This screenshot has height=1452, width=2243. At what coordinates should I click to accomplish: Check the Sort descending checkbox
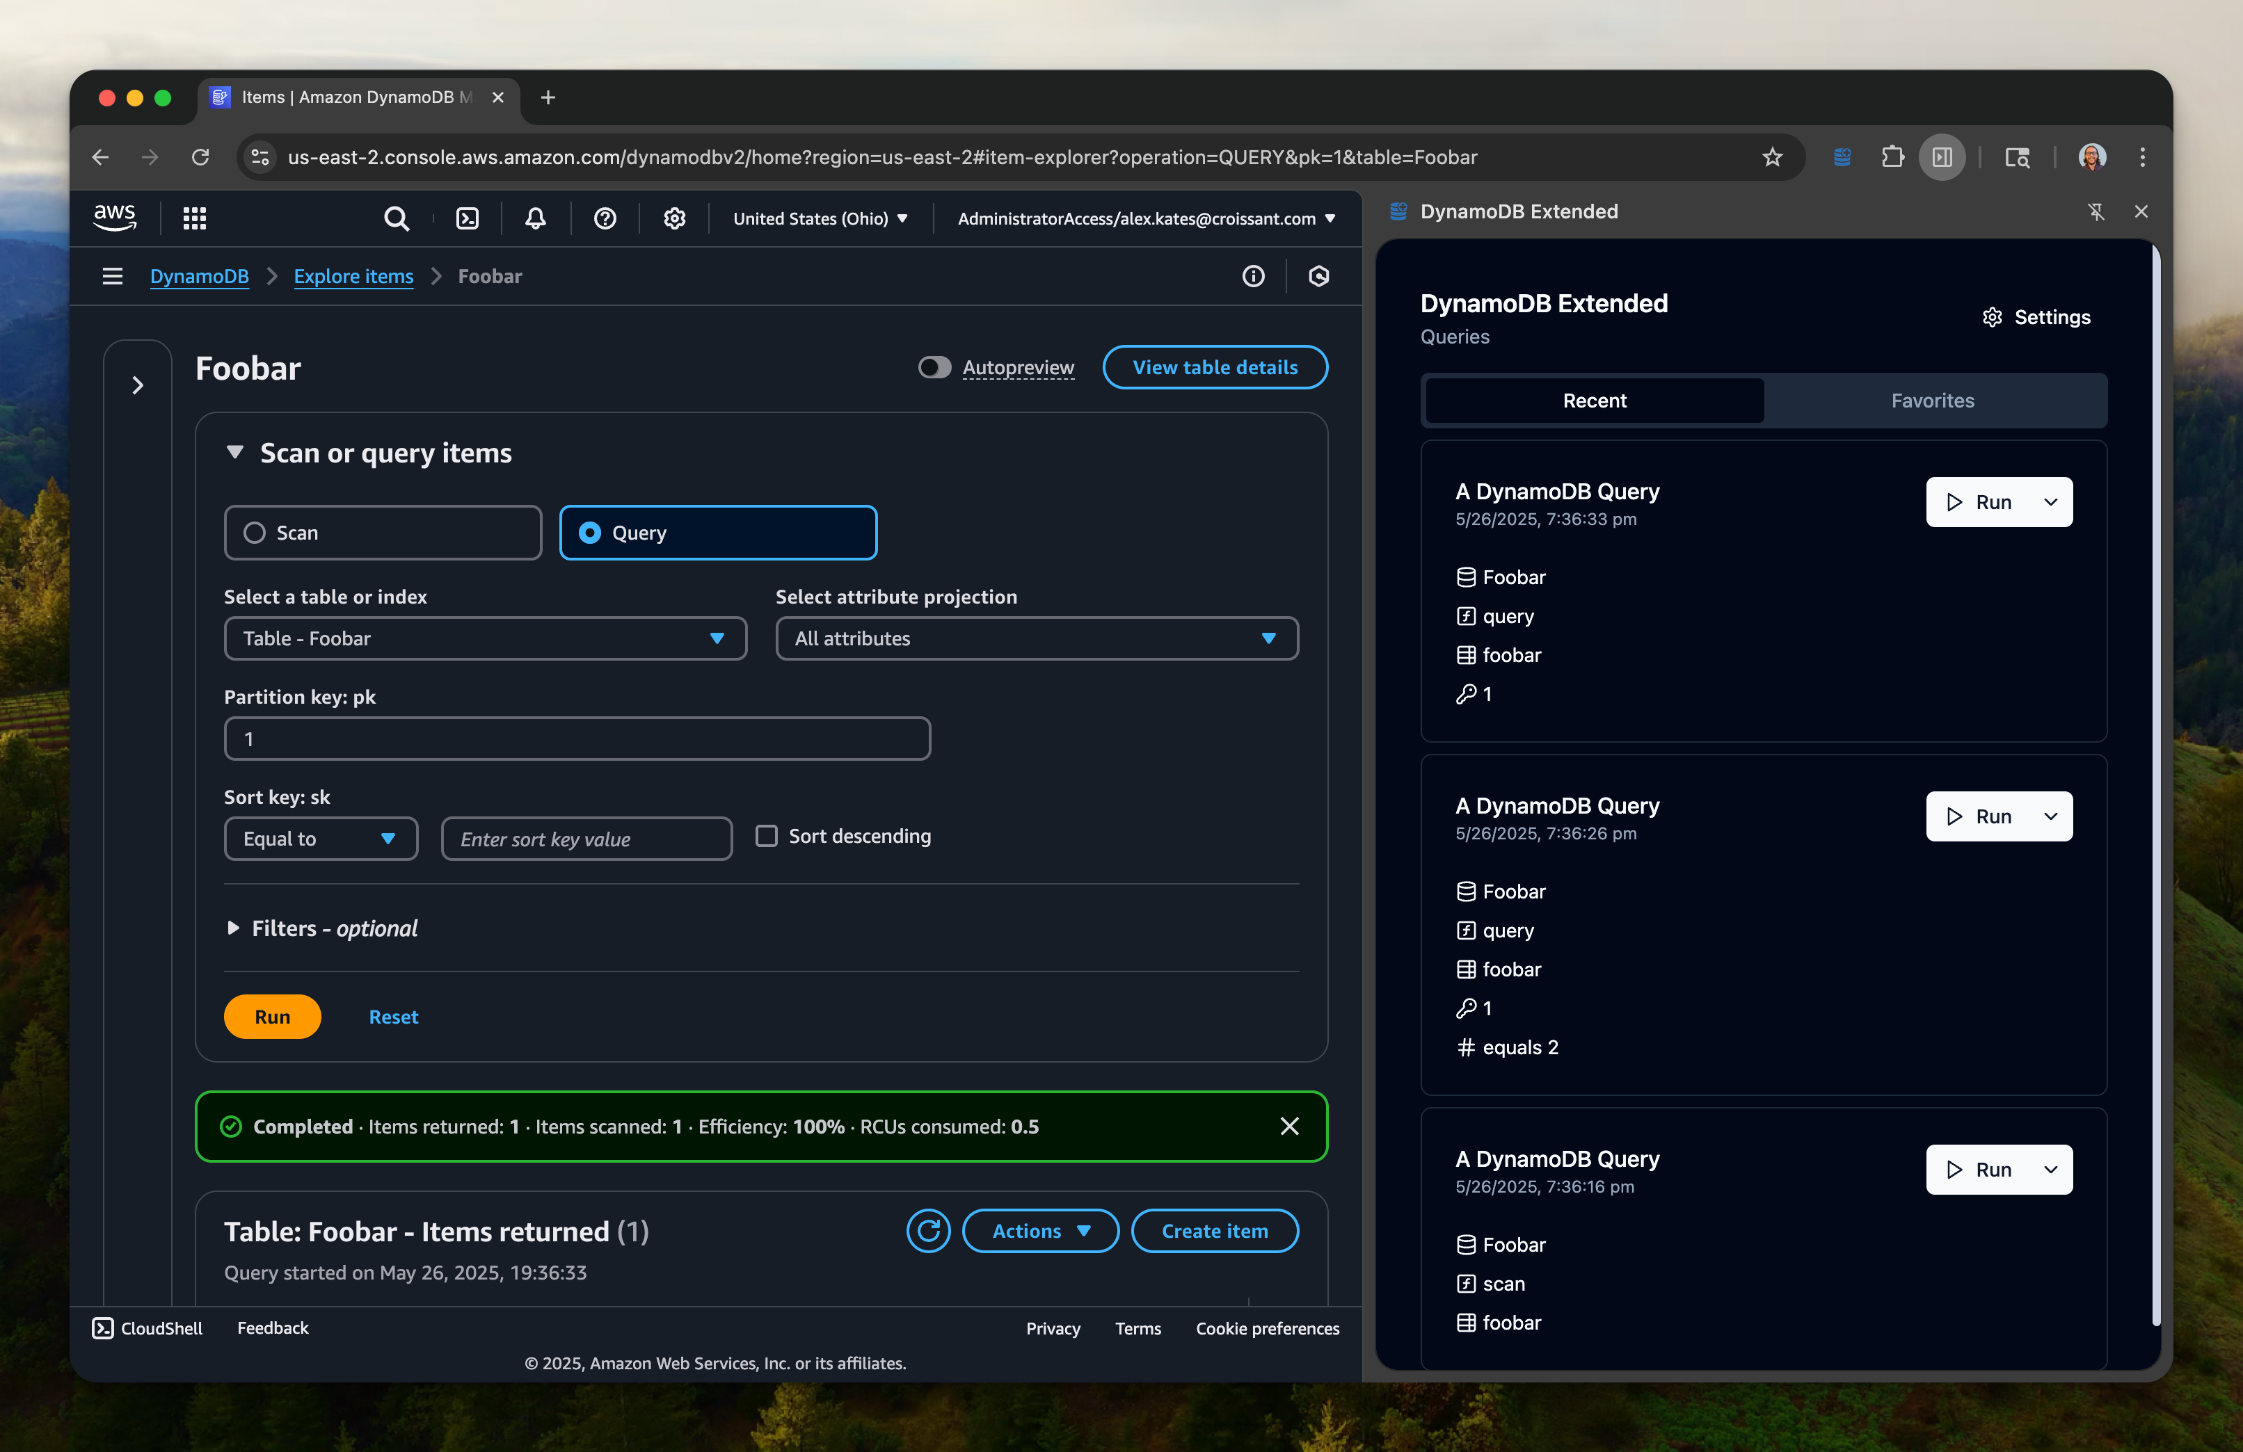pyautogui.click(x=767, y=836)
